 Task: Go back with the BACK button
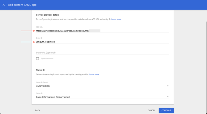[38, 110]
